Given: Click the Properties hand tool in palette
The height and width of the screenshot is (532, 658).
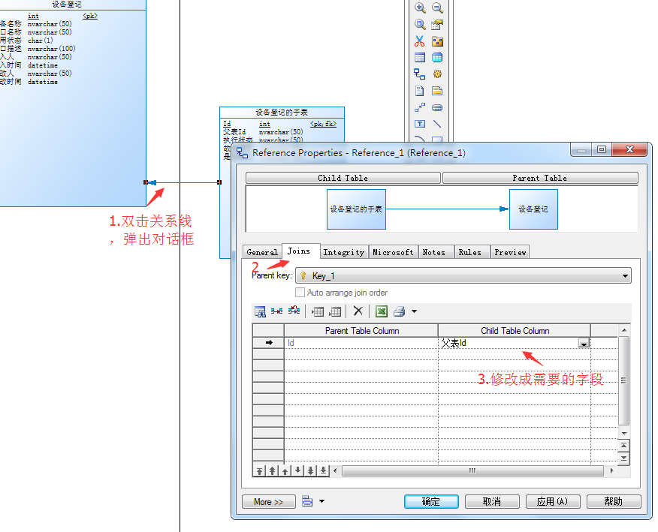Looking at the screenshot, I should pos(437,24).
